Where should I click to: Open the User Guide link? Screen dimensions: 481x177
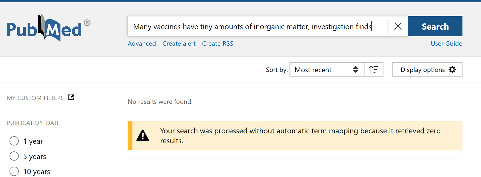point(446,44)
